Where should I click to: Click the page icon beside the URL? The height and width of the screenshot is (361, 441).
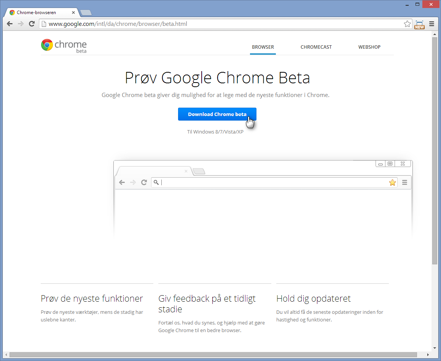[x=44, y=24]
